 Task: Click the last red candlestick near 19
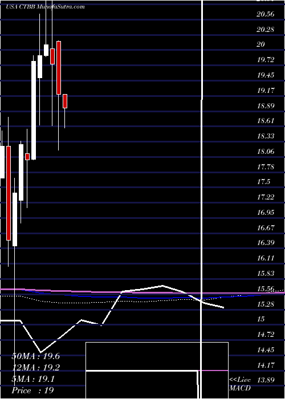[65, 101]
